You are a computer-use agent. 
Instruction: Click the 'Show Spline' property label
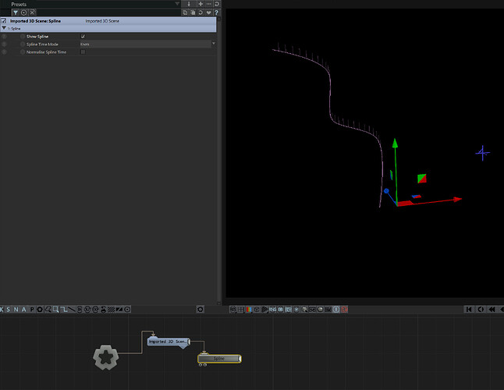[37, 37]
